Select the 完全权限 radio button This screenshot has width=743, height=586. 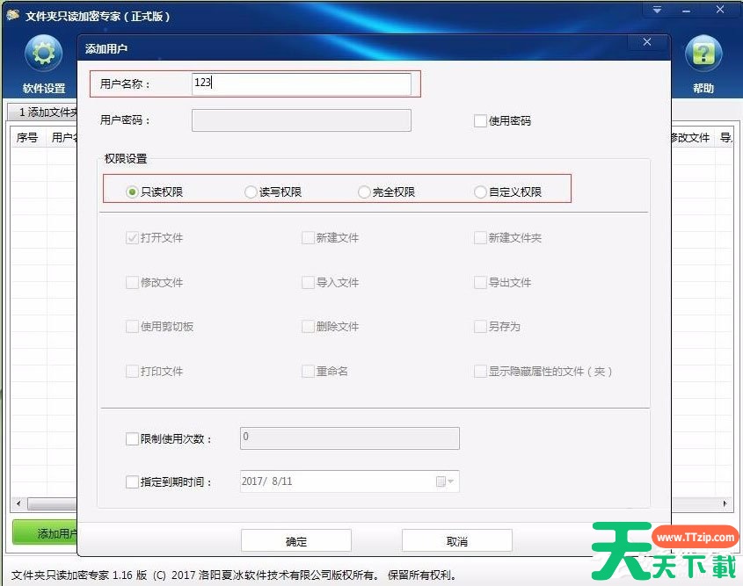[x=364, y=192]
